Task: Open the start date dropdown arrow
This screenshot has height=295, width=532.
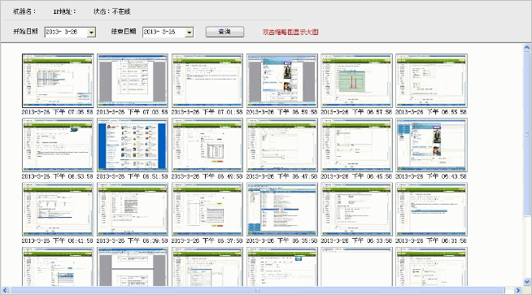Action: click(x=91, y=33)
